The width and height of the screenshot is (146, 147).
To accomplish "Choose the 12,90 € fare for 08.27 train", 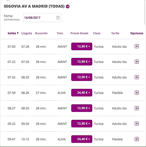I will click(x=82, y=108).
